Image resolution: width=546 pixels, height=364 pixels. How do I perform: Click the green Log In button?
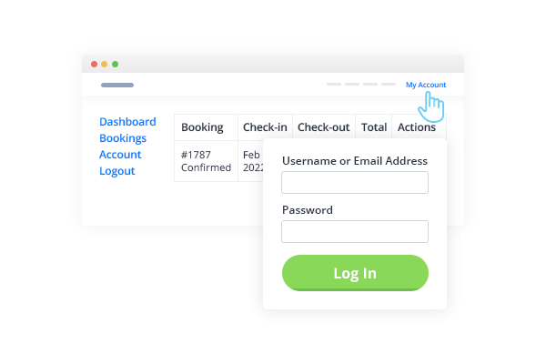click(355, 273)
